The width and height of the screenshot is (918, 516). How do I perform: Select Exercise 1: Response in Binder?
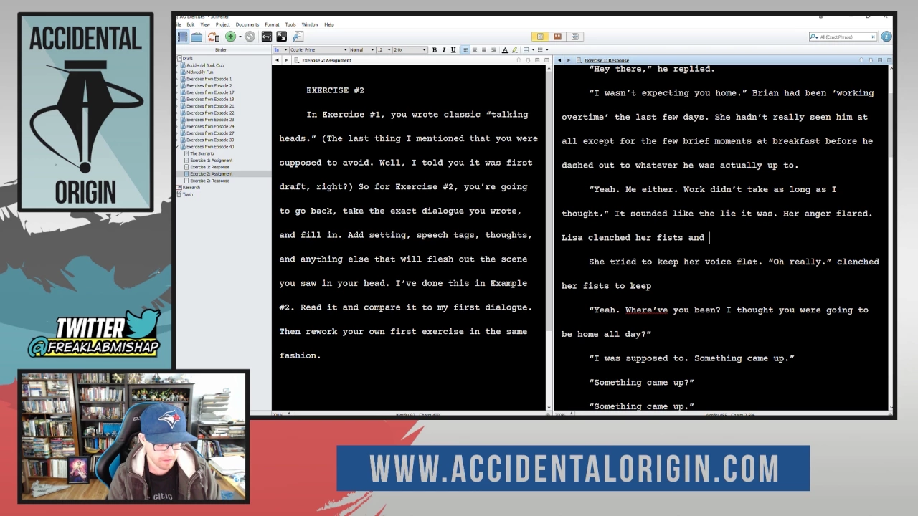click(x=209, y=167)
